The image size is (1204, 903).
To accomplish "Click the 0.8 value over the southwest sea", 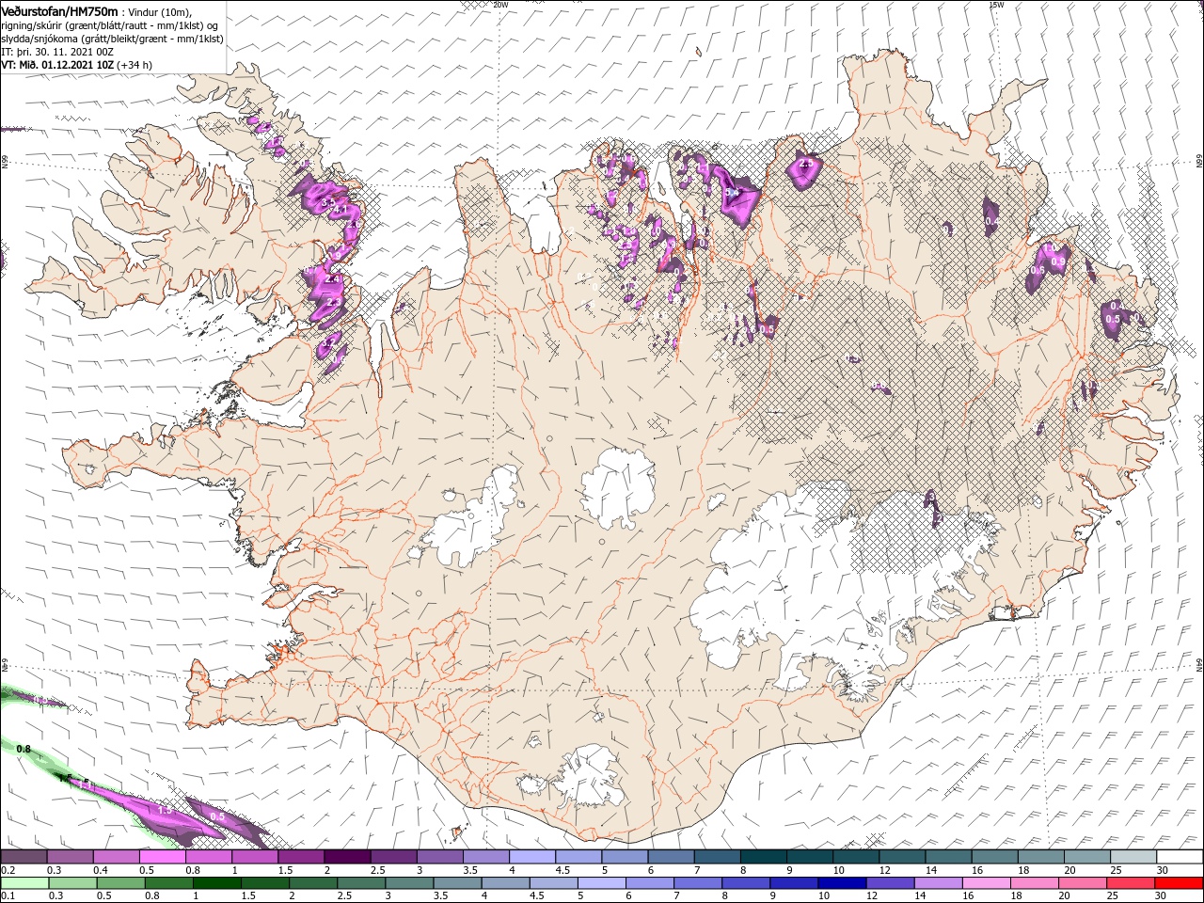I will coord(24,749).
